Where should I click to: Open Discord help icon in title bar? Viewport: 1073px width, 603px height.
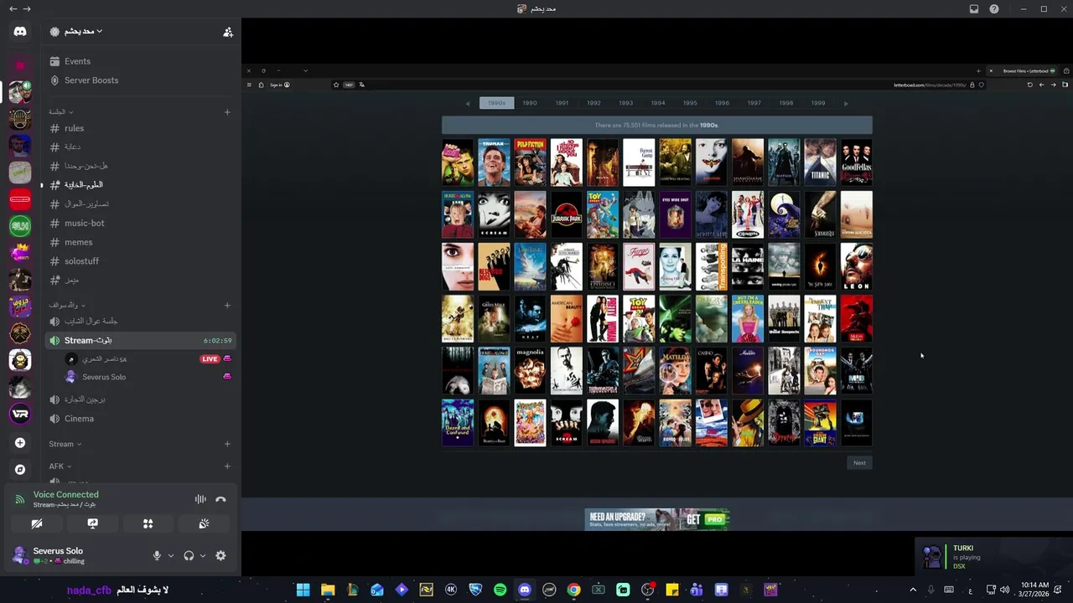tap(994, 9)
